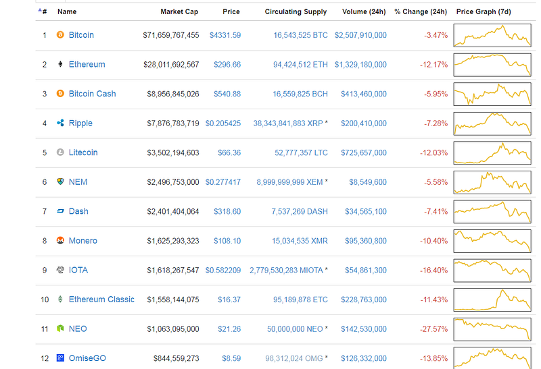Click the NEM shield logo icon
The width and height of the screenshot is (541, 369).
[60, 181]
